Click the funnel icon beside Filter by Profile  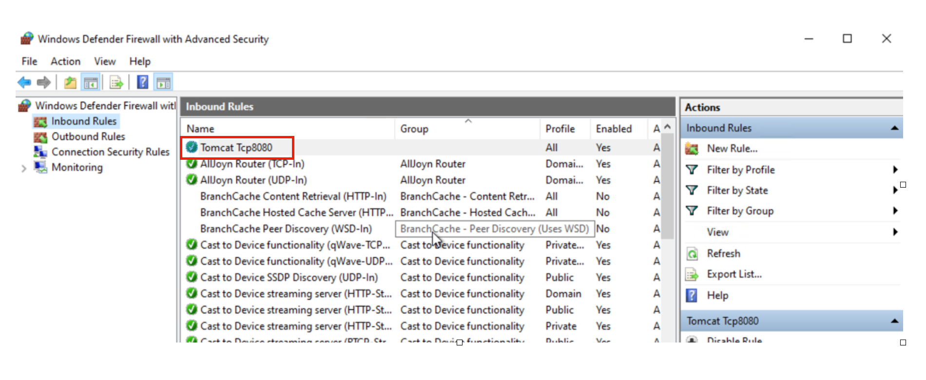692,170
